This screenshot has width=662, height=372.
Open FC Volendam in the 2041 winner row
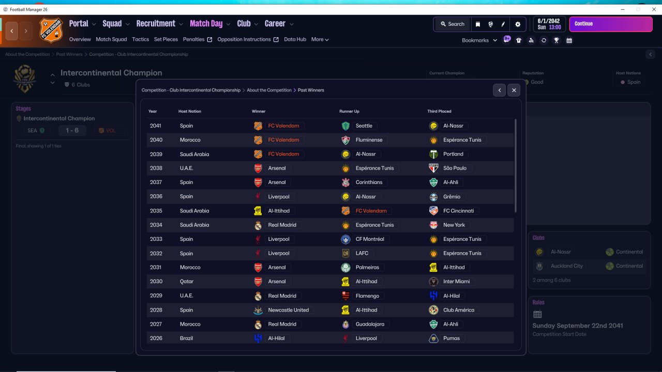point(283,126)
